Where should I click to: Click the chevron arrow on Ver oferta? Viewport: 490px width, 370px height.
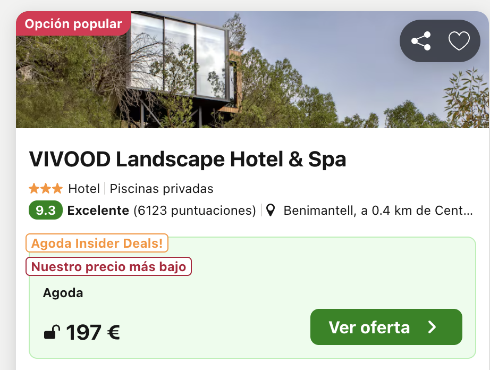(x=432, y=327)
